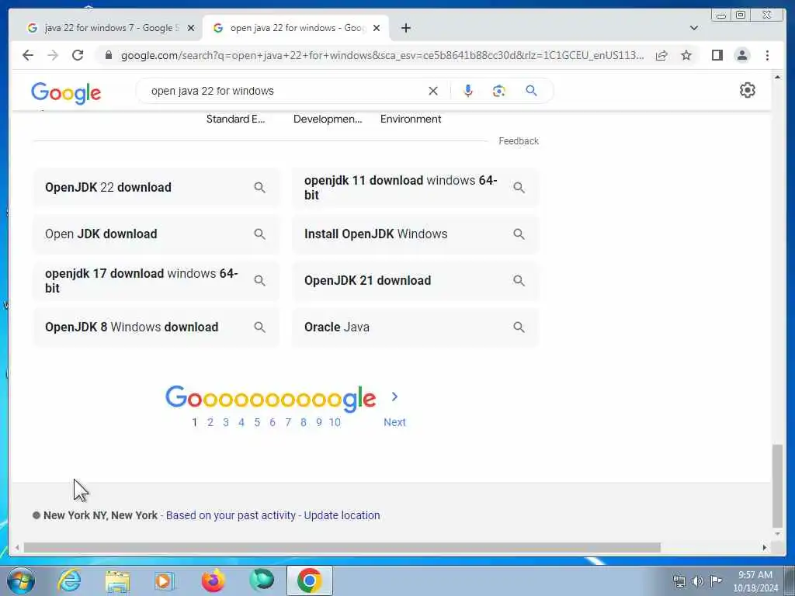The width and height of the screenshot is (795, 596).
Task: Go to results page 4
Action: [x=241, y=422]
